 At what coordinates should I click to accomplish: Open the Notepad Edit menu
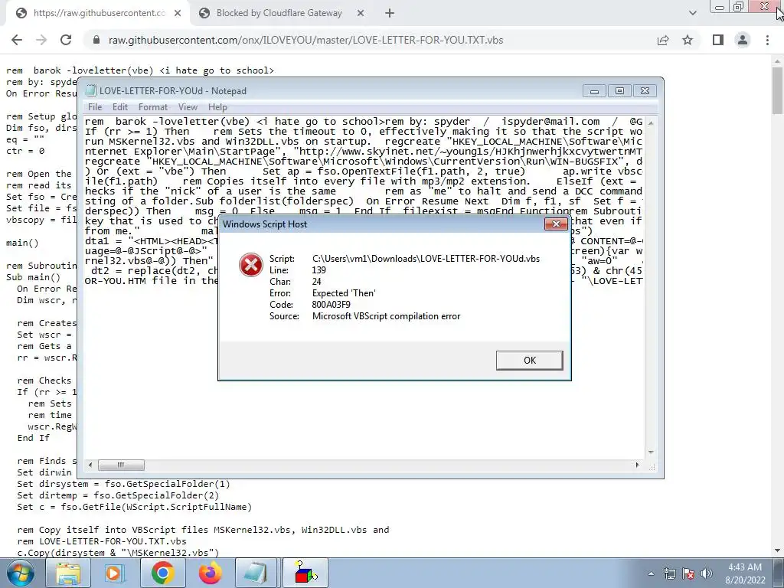click(120, 107)
